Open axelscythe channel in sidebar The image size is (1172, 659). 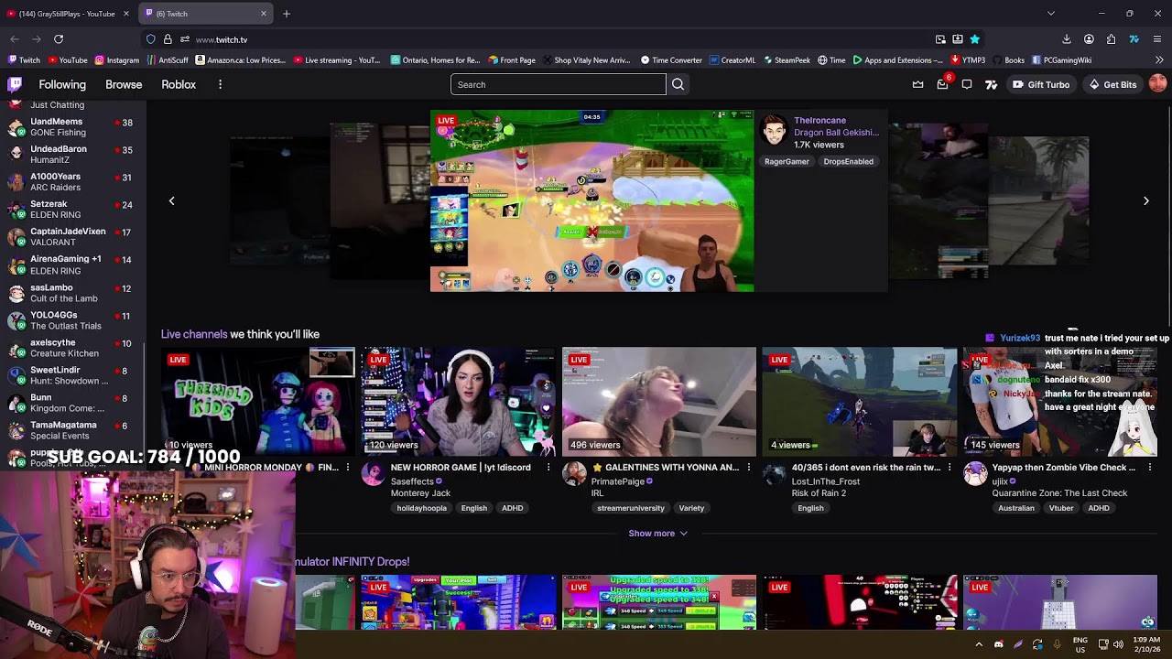tap(73, 348)
